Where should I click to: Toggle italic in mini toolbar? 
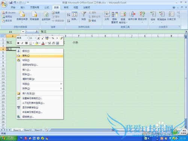click(x=22, y=43)
